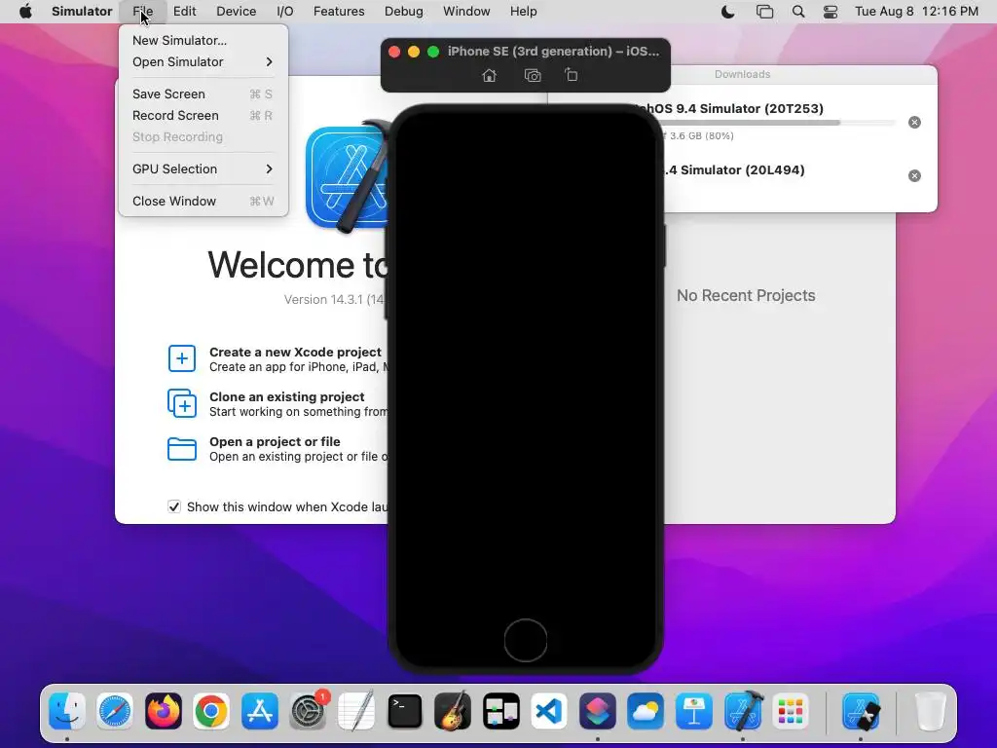Click the Home button icon in Simulator toolbar

point(489,76)
